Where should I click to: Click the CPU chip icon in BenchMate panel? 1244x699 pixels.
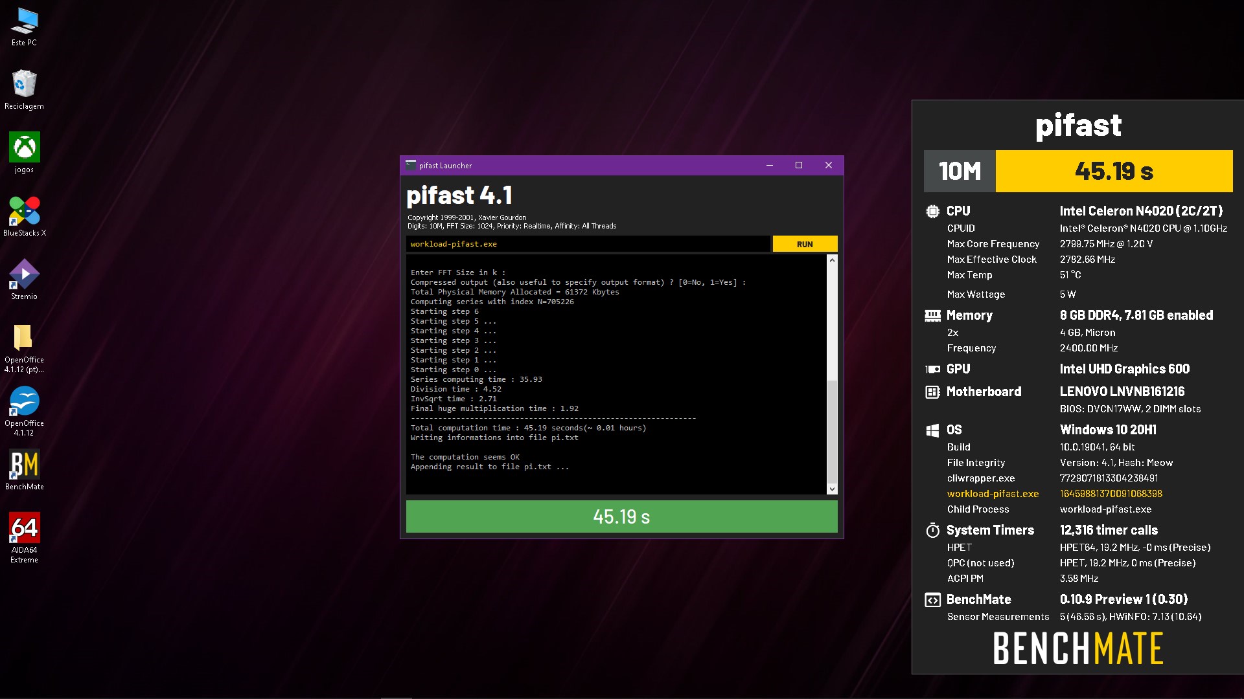pos(932,211)
